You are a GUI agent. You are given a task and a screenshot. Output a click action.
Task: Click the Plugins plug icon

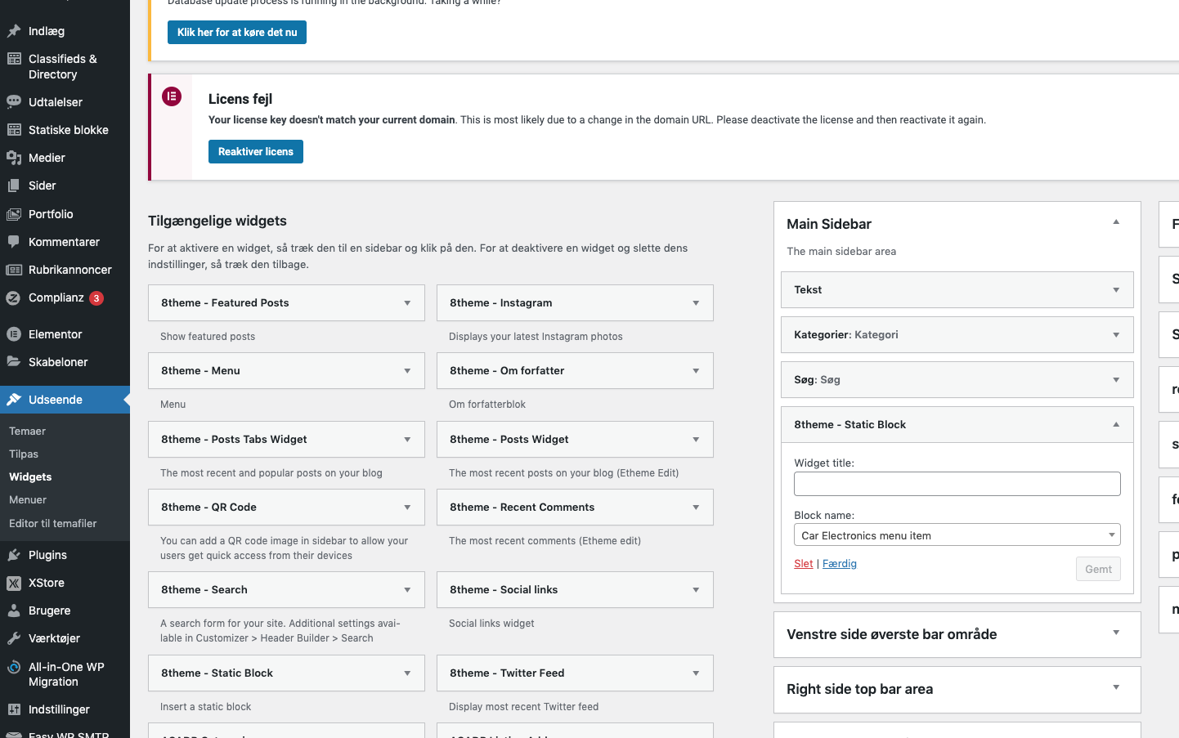point(14,555)
